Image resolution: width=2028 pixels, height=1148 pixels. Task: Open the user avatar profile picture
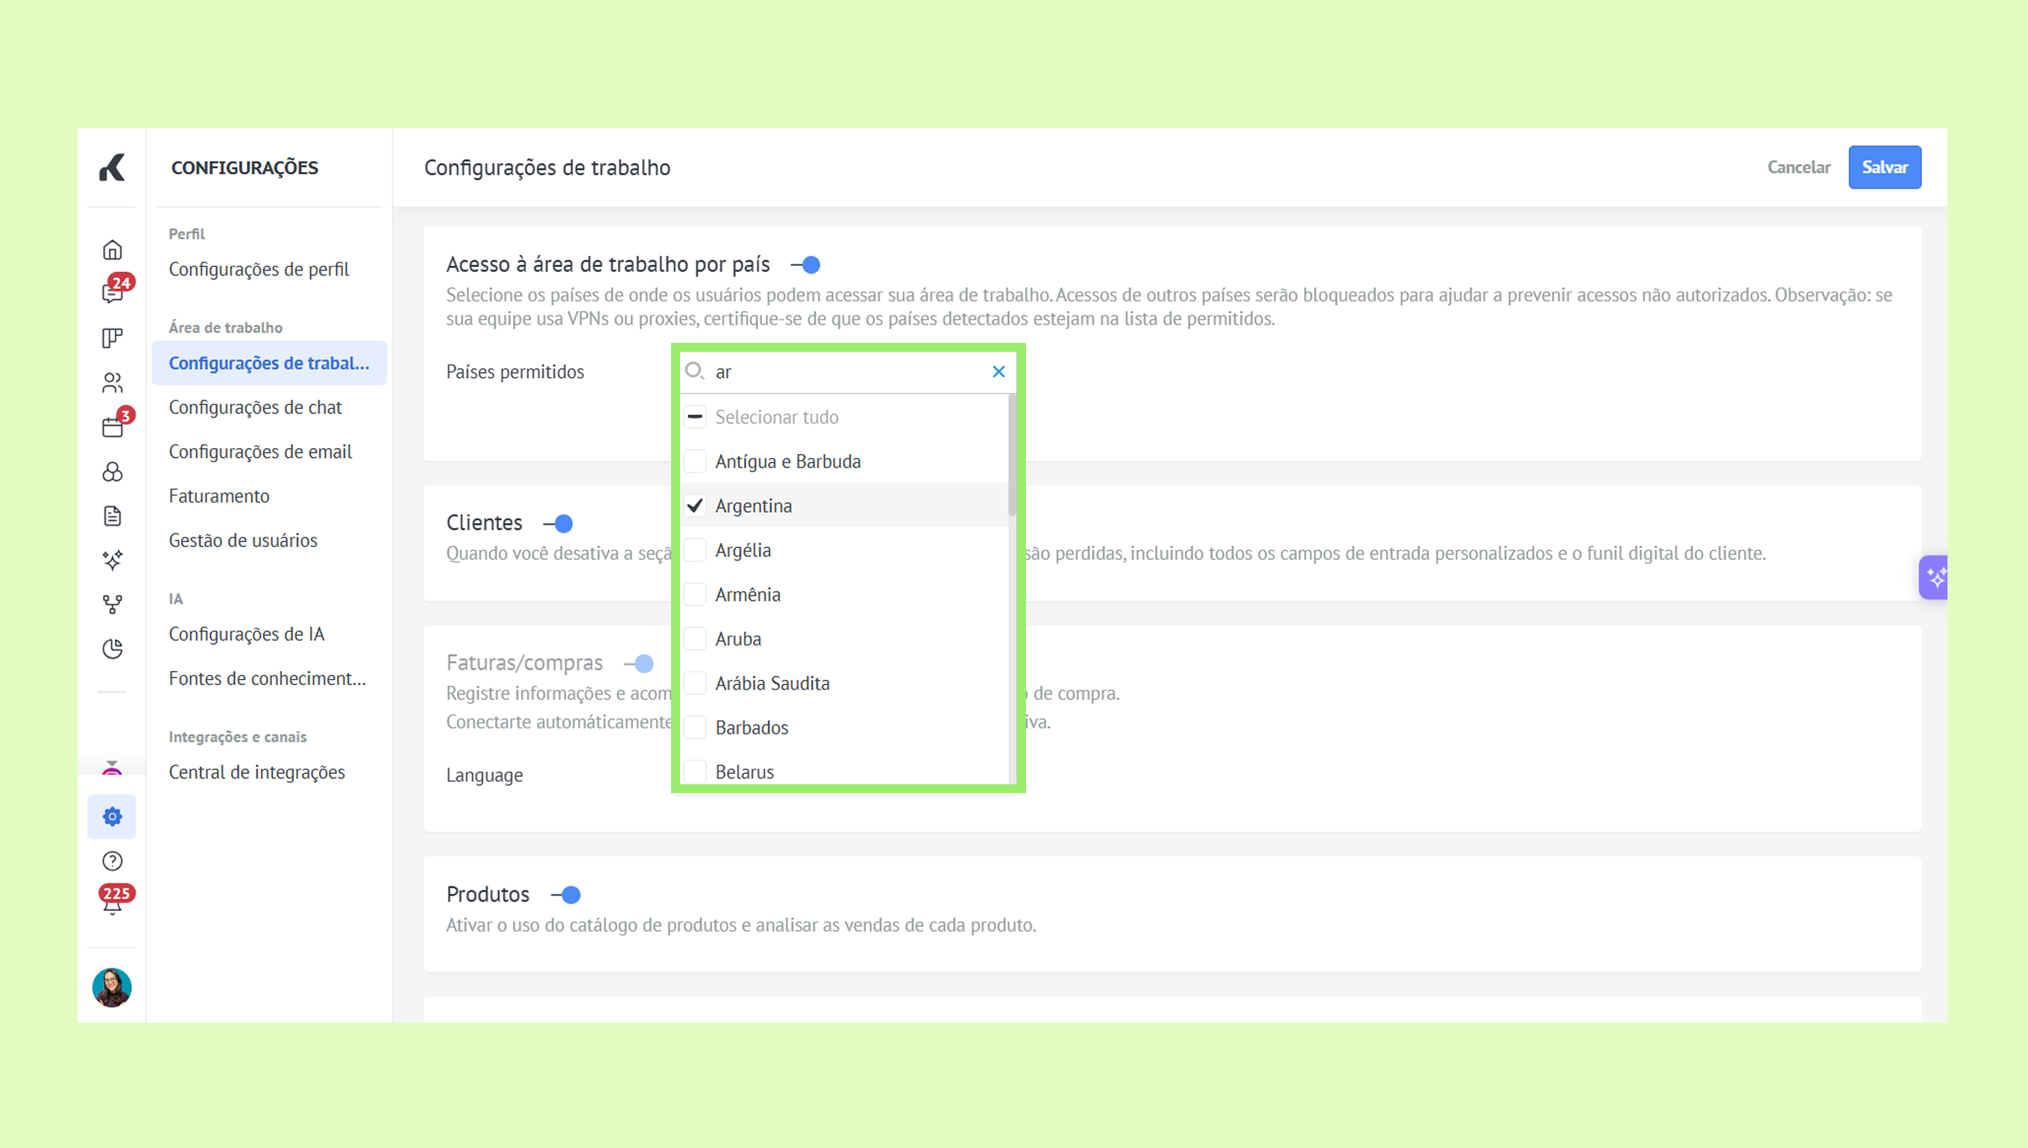click(x=112, y=987)
